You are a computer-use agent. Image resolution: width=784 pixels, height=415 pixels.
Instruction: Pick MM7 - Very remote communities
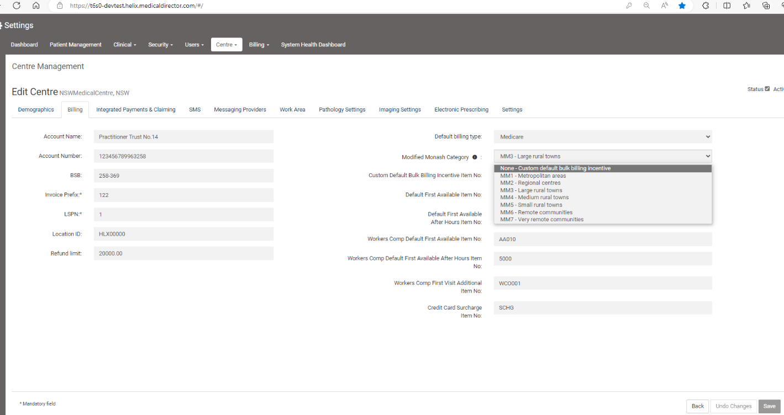click(603, 219)
